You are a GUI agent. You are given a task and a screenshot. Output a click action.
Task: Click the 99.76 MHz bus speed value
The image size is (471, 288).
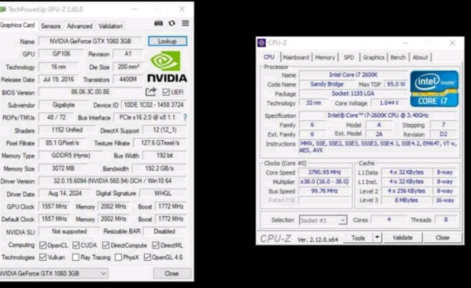click(324, 191)
